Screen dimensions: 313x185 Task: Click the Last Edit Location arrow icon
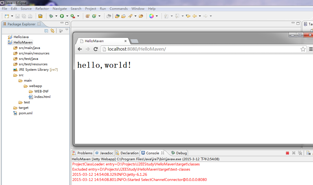coord(188,16)
